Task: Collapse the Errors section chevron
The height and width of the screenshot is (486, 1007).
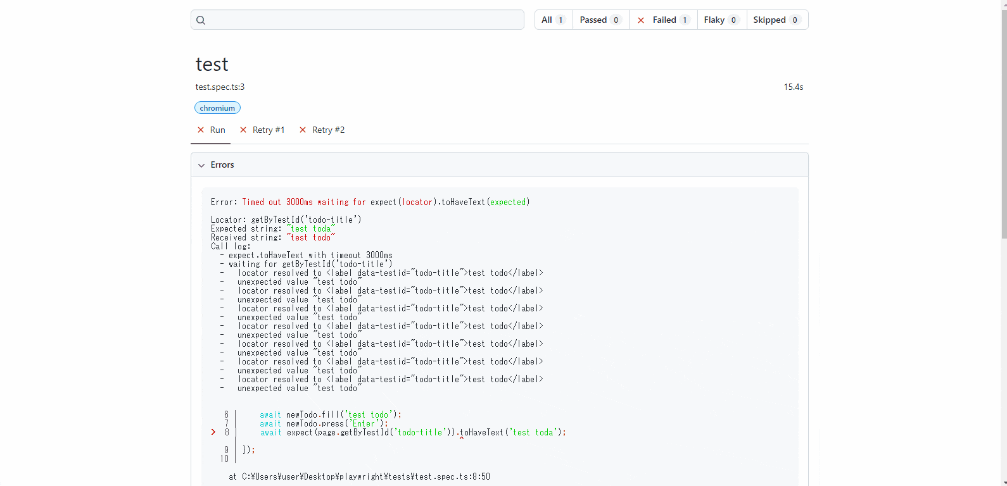Action: coord(201,165)
